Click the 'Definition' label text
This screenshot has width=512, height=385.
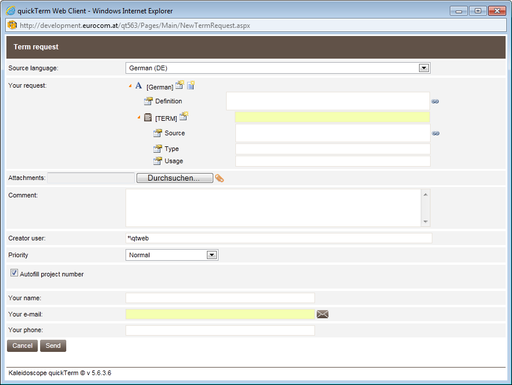pos(169,101)
